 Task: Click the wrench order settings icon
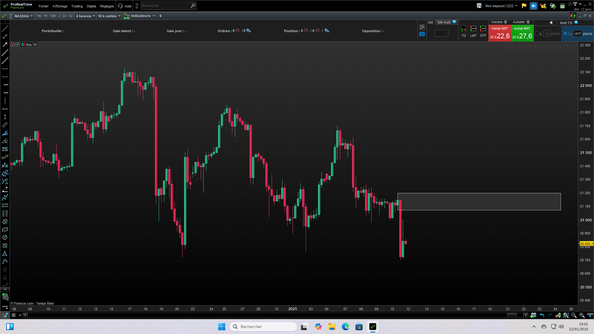click(x=422, y=27)
